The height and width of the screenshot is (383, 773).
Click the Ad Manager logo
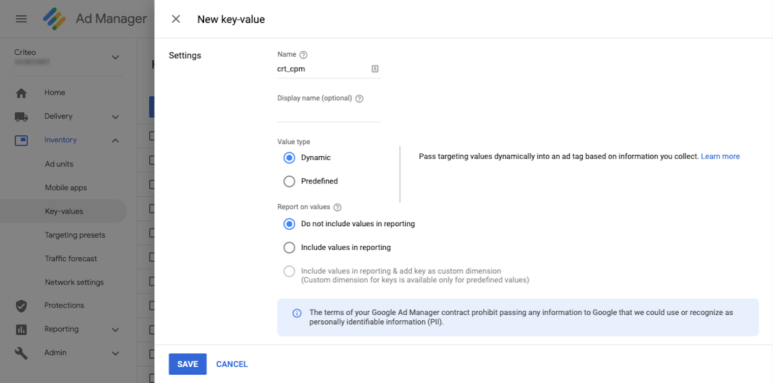pos(54,19)
